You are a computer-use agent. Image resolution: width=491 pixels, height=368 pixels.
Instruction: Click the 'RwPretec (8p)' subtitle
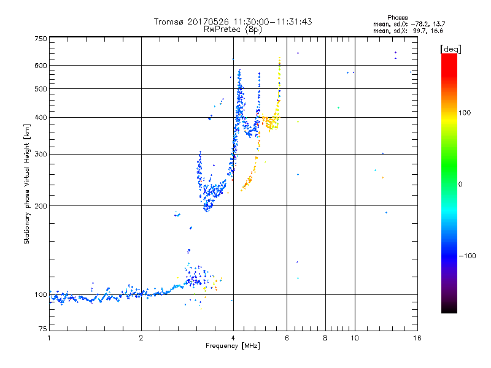233,29
